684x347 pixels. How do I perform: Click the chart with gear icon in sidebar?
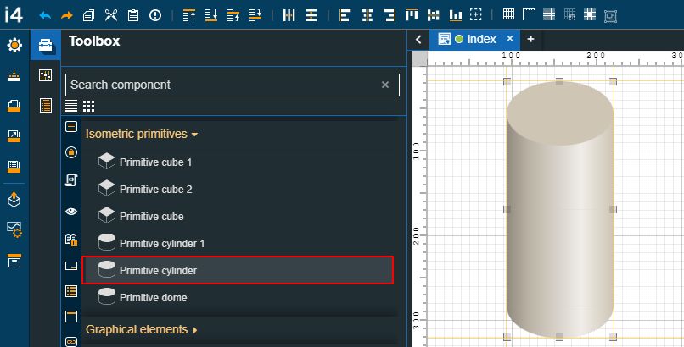point(14,229)
